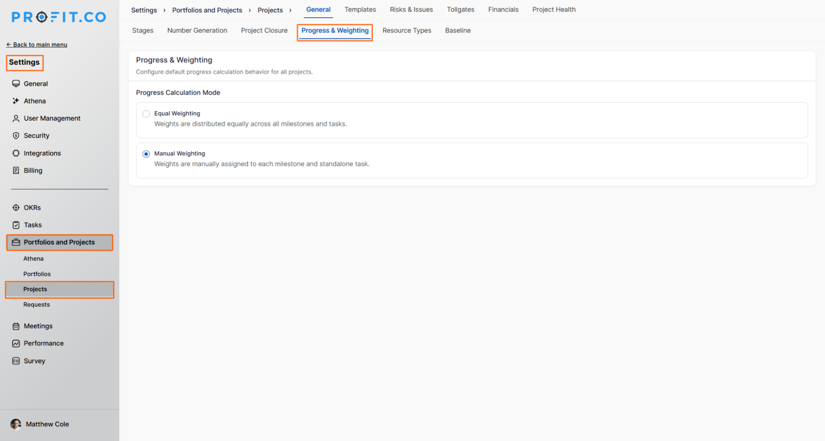Select Athena under Portfolios and Projects
Screen dimensions: 825x441
(33, 259)
